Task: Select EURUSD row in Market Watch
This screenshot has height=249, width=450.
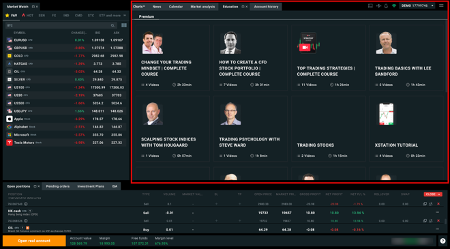Action: click(x=65, y=40)
